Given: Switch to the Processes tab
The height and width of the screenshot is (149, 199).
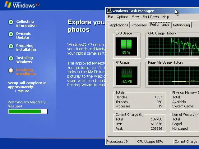Looking at the screenshot, I should point(139,25).
